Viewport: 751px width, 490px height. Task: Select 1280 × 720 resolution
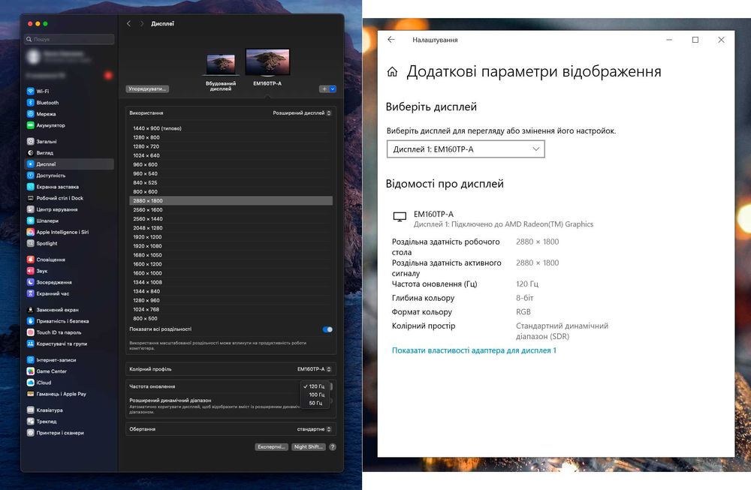pyautogui.click(x=231, y=146)
